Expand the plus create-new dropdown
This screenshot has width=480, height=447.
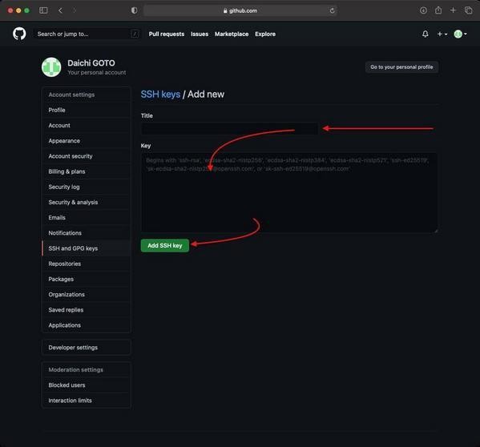(442, 34)
